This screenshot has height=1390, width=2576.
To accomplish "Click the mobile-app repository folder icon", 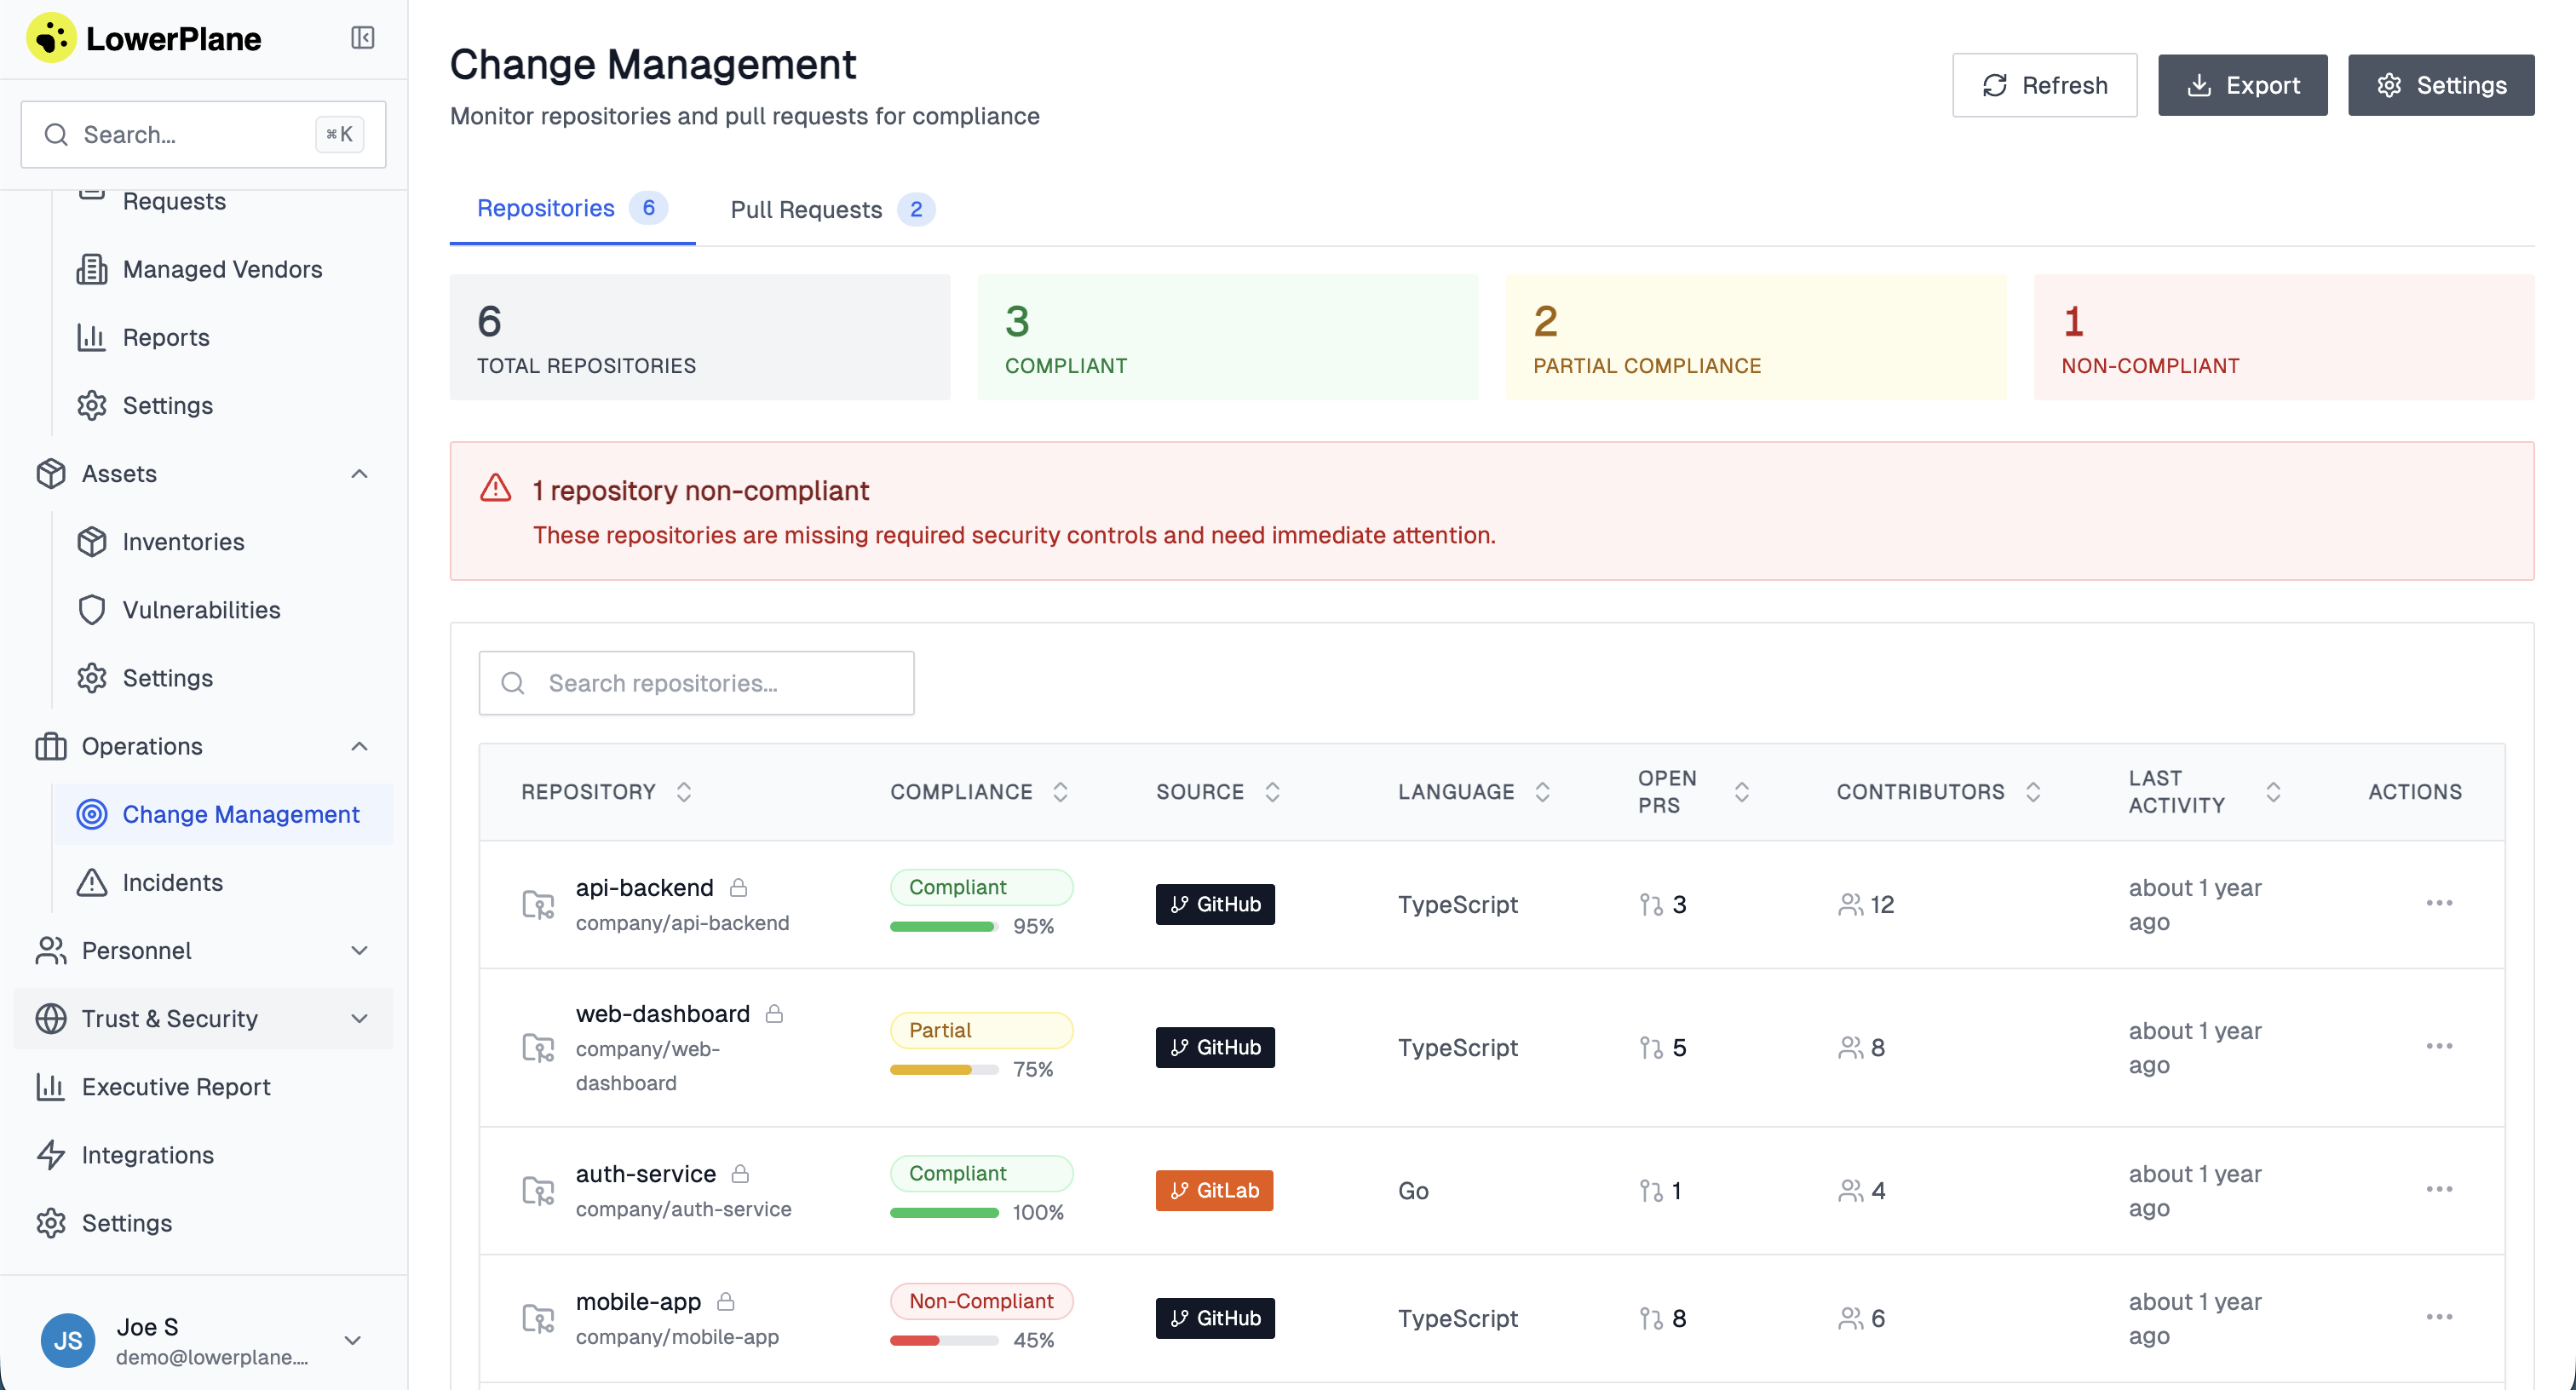I will 538,1318.
